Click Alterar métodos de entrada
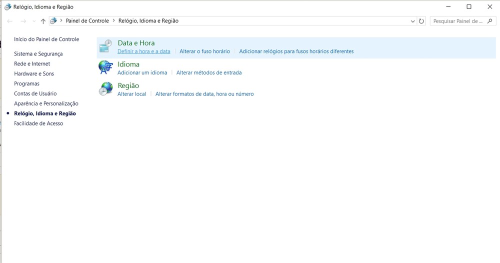 (x=209, y=72)
